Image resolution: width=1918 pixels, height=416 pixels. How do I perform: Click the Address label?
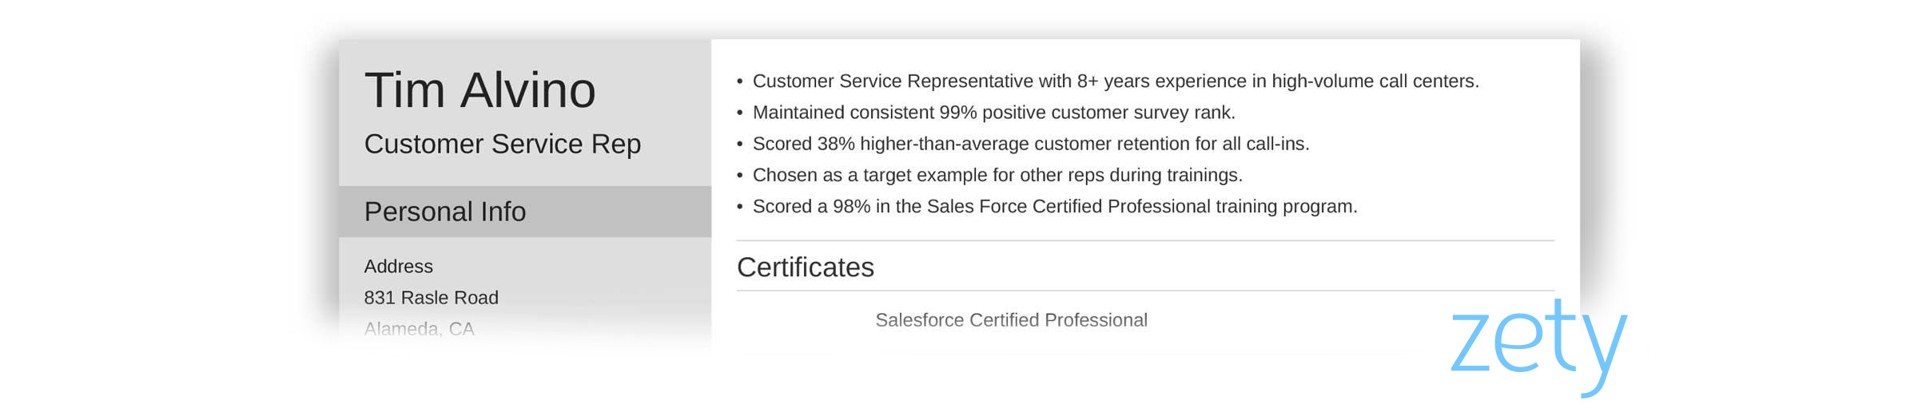[399, 266]
